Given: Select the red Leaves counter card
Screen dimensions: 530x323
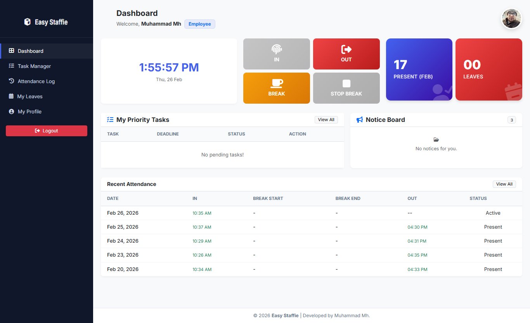Looking at the screenshot, I should tap(488, 69).
